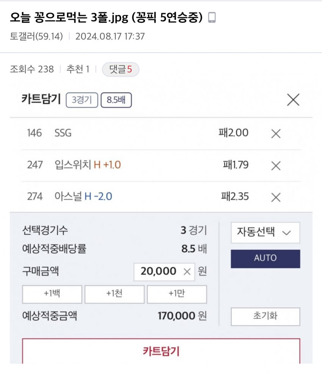This screenshot has height=379, width=322.
Task: Reset selections with 초기화 button
Action: (265, 316)
